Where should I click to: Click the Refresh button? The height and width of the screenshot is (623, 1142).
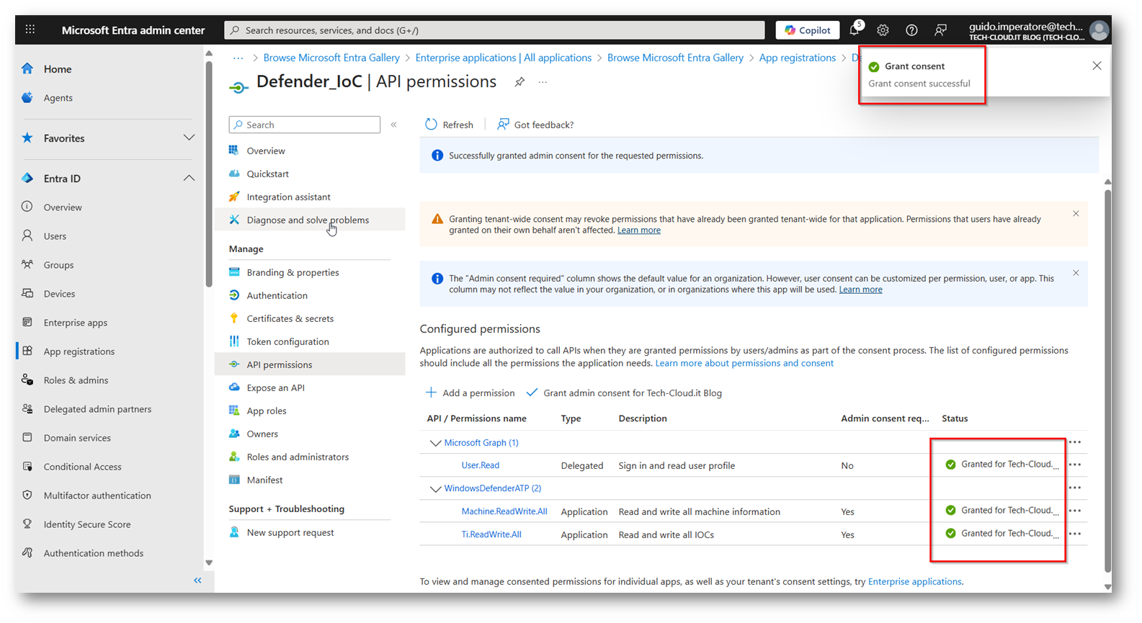[449, 125]
